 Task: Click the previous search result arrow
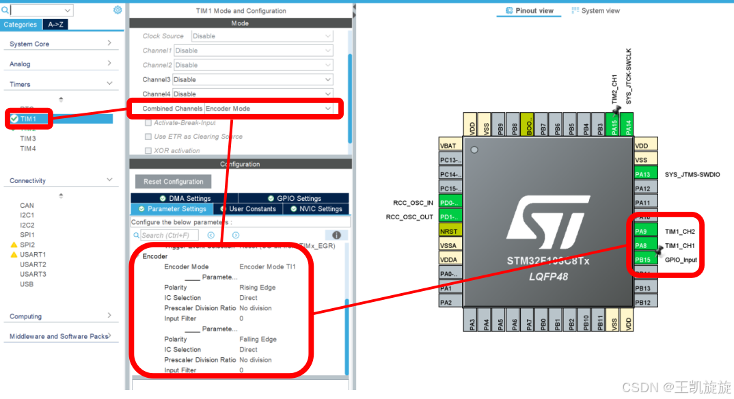(x=210, y=235)
